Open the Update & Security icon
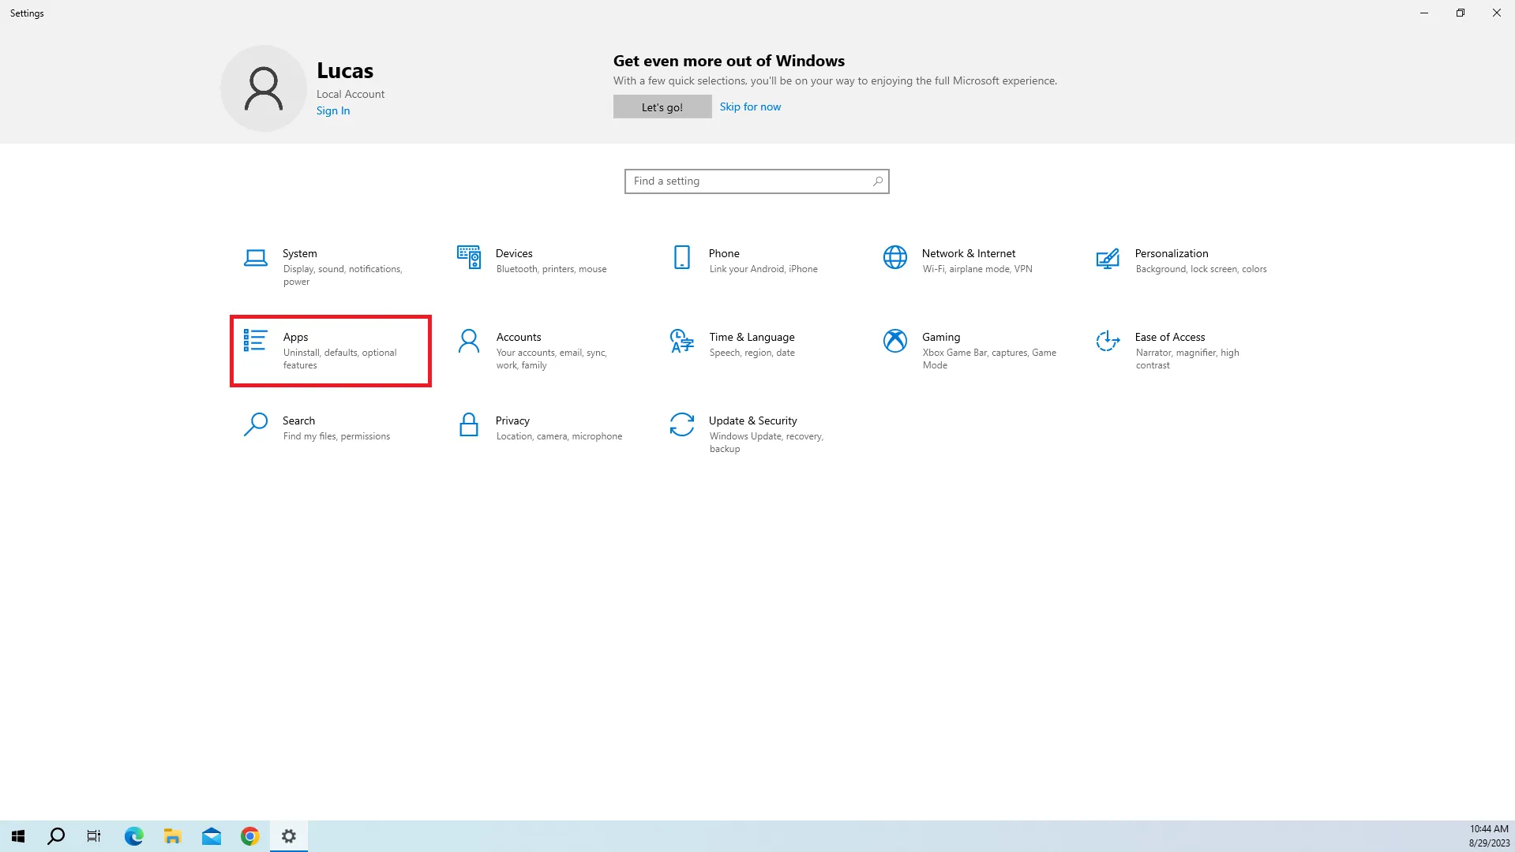 [681, 424]
